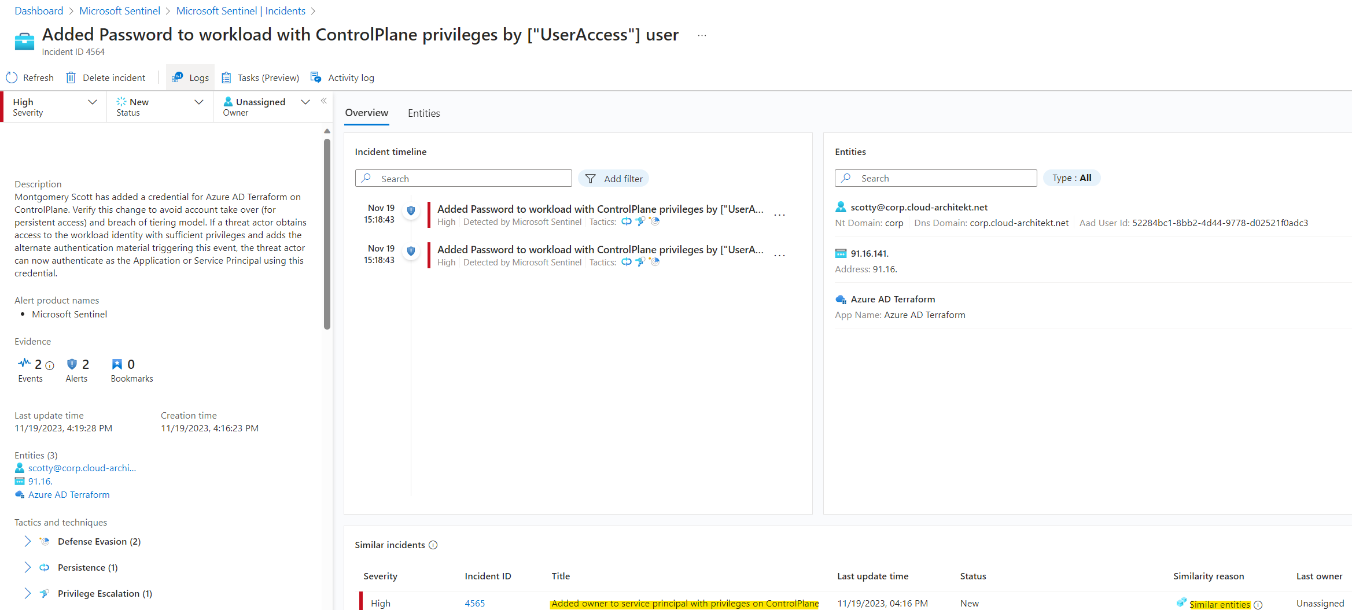Image resolution: width=1352 pixels, height=610 pixels.
Task: Open the ellipsis menu beside incident title
Action: click(702, 35)
